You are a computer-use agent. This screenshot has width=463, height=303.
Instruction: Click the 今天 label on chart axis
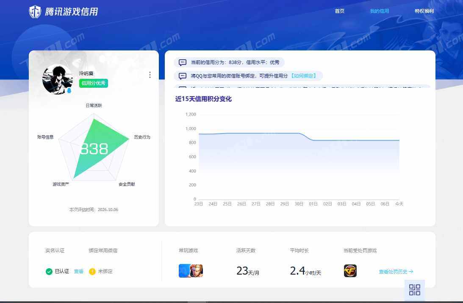[399, 204]
